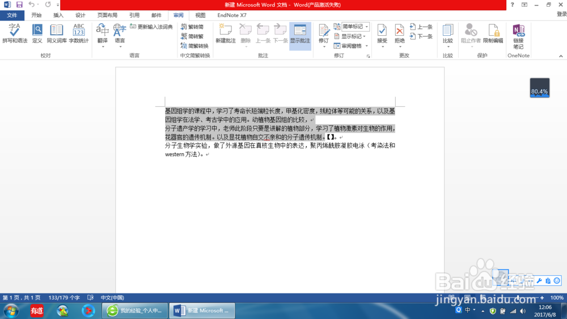Collapse the ribbon with the arrow
The width and height of the screenshot is (567, 319).
(x=561, y=56)
